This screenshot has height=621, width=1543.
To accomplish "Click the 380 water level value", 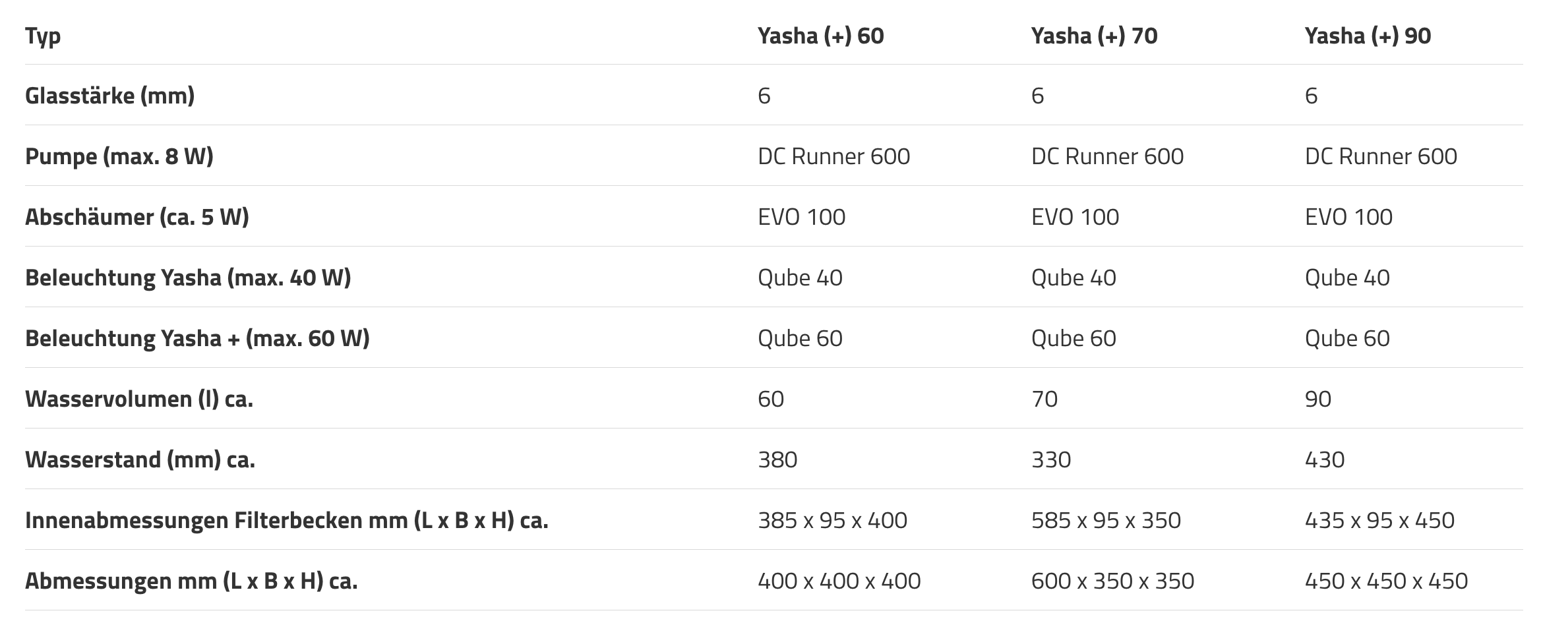I will [777, 460].
